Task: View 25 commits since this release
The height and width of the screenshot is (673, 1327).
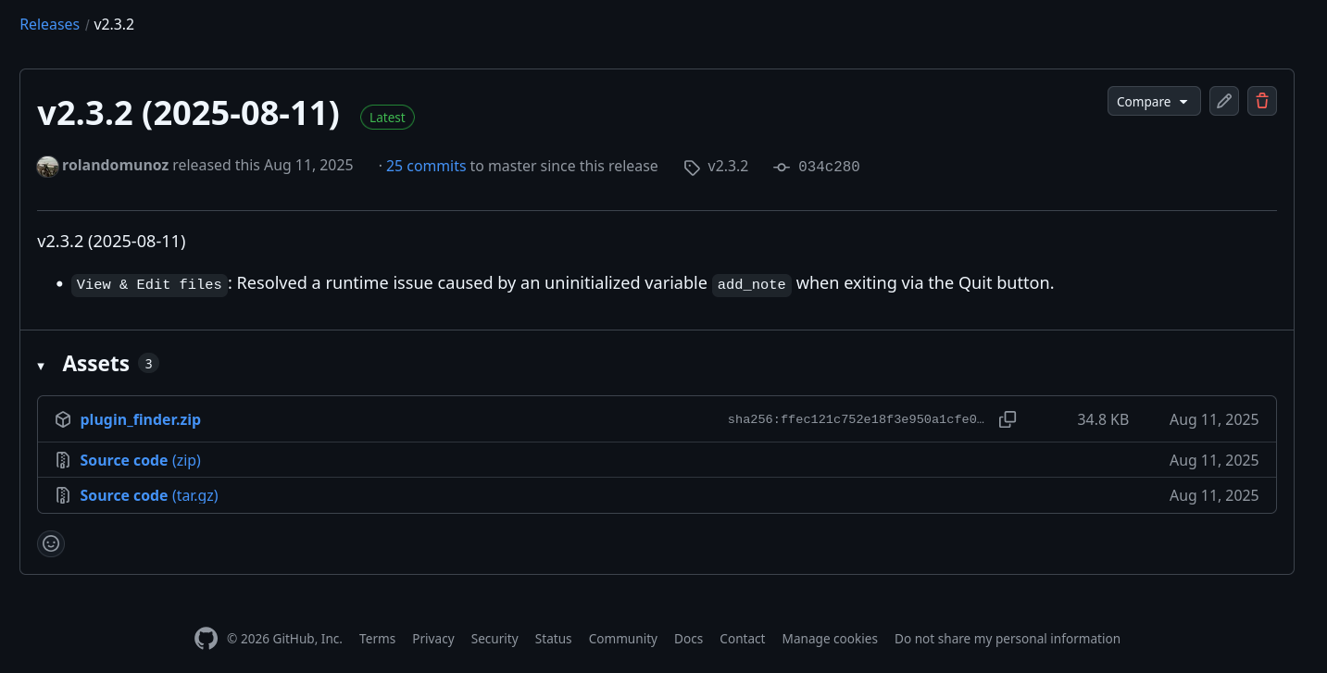Action: 426,166
